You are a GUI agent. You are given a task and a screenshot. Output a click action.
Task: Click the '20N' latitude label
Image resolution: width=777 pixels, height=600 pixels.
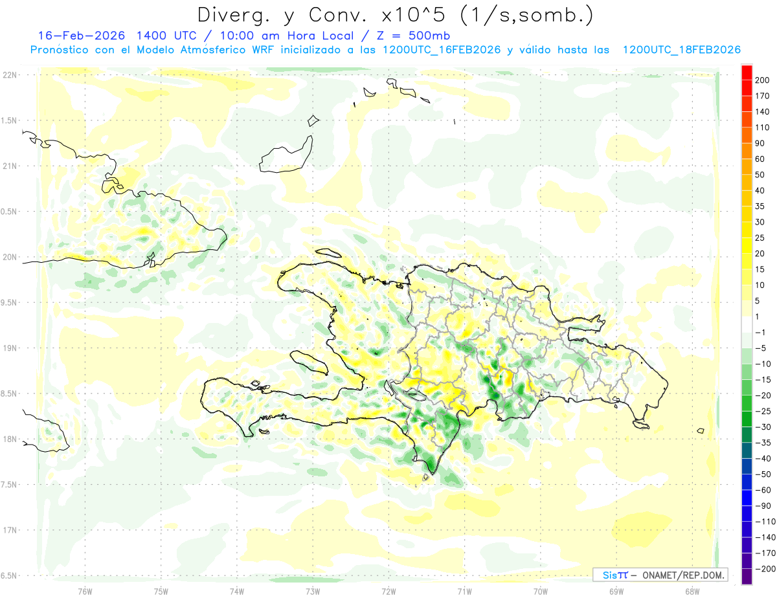pyautogui.click(x=10, y=257)
